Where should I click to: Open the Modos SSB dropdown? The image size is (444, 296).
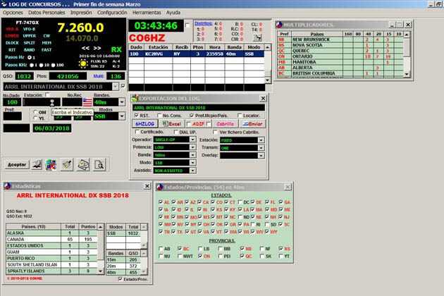(122, 116)
